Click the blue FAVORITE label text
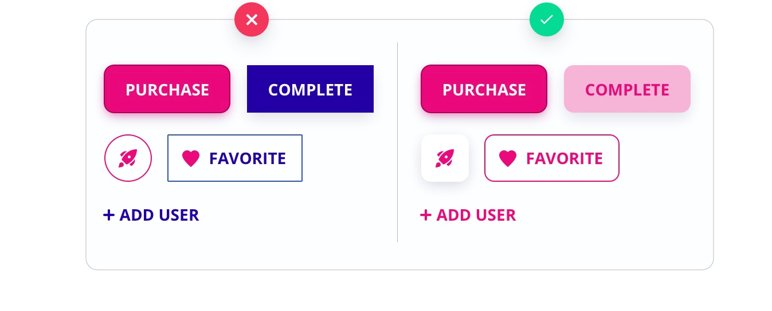Viewport: 772px width, 311px height. tap(247, 158)
